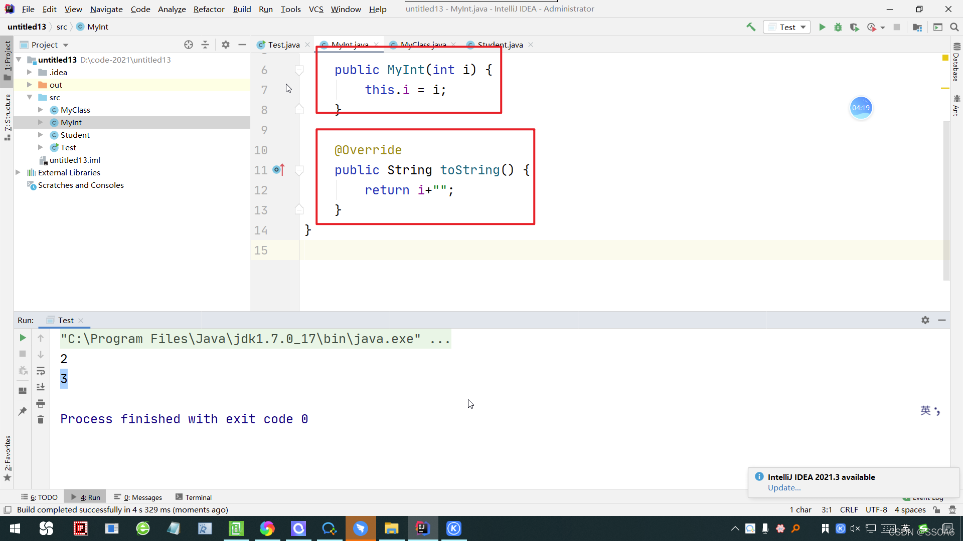Open Windows Start menu

(x=15, y=528)
